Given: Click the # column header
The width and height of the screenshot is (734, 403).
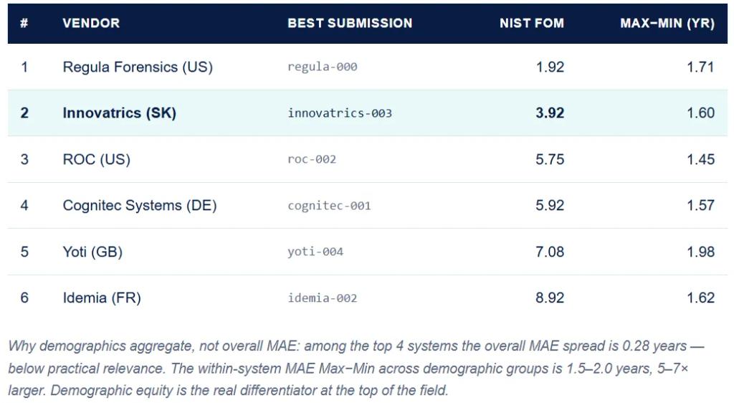Looking at the screenshot, I should 24,23.
